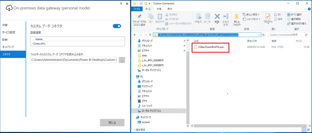
Task: Open ミュージック in the navigation pane
Action: click(x=147, y=106)
